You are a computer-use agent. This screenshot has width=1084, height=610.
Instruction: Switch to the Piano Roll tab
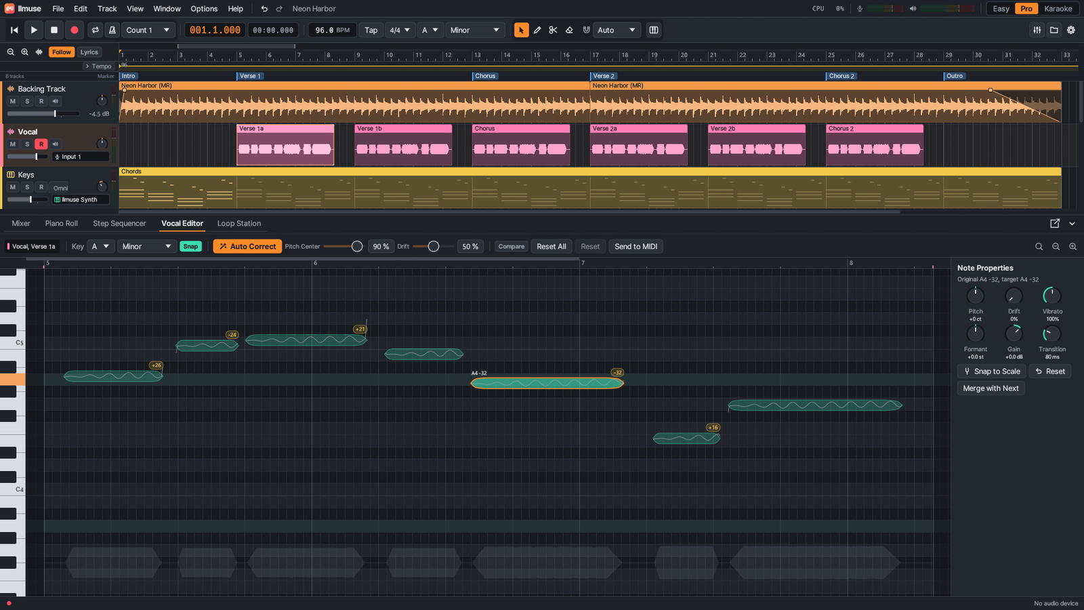pyautogui.click(x=62, y=223)
